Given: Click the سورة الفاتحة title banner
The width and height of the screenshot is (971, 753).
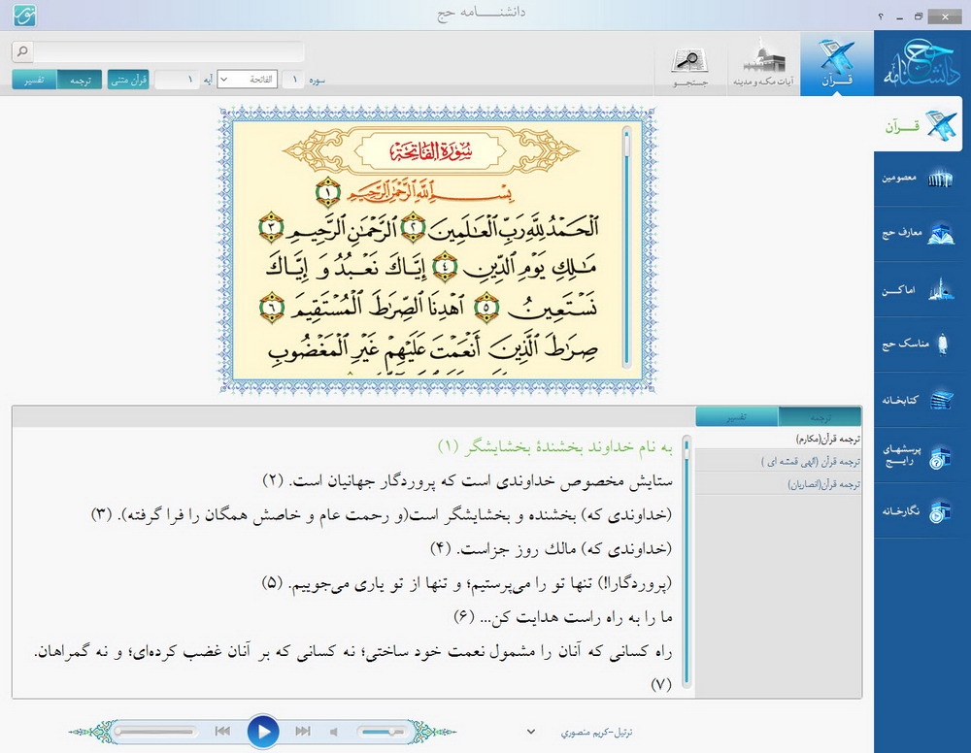Looking at the screenshot, I should tap(431, 150).
